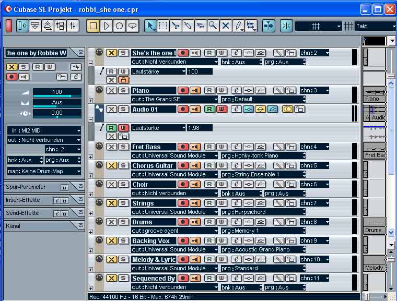Image resolution: width=397 pixels, height=301 pixels.
Task: Toggle the Snap button
Action: [286, 26]
